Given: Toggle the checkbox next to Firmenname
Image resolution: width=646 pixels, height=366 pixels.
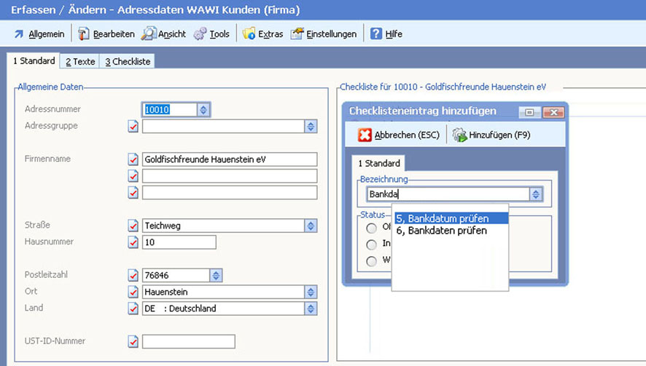Looking at the screenshot, I should click(133, 159).
